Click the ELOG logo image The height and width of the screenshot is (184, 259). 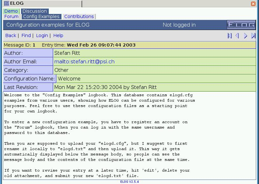241,25
